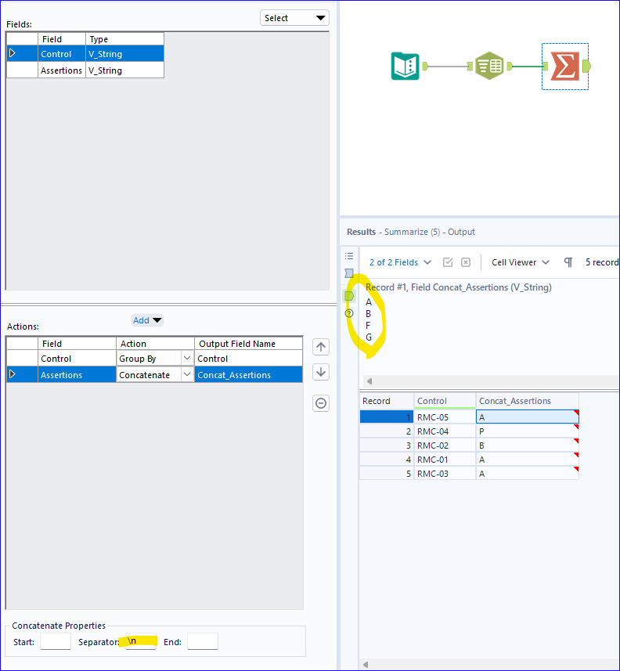Click the Start input field
620x671 pixels.
56,641
